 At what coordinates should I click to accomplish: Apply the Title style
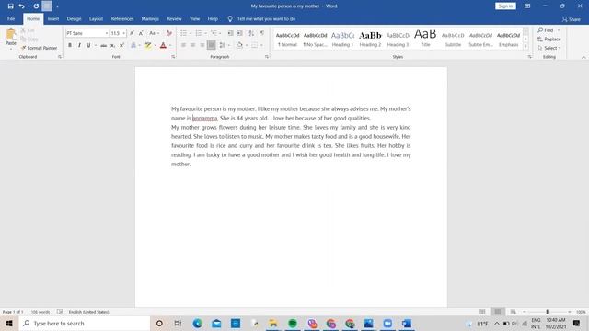click(x=425, y=39)
